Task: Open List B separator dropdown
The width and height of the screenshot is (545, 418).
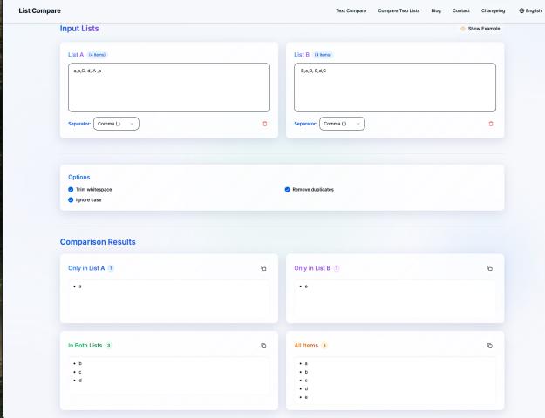Action: 342,124
